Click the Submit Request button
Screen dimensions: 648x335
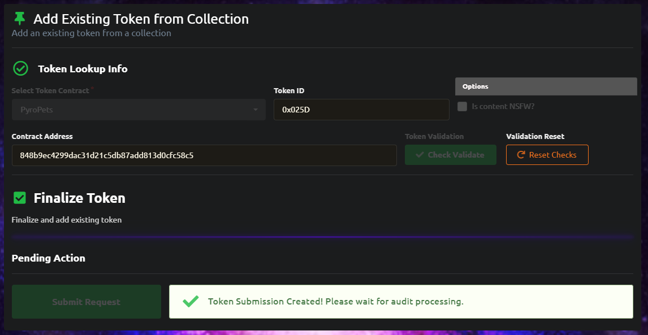pos(87,302)
